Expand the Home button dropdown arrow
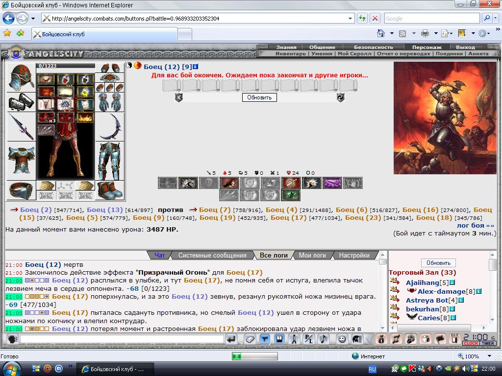Viewport: 502px width, 376px height. pyautogui.click(x=392, y=33)
